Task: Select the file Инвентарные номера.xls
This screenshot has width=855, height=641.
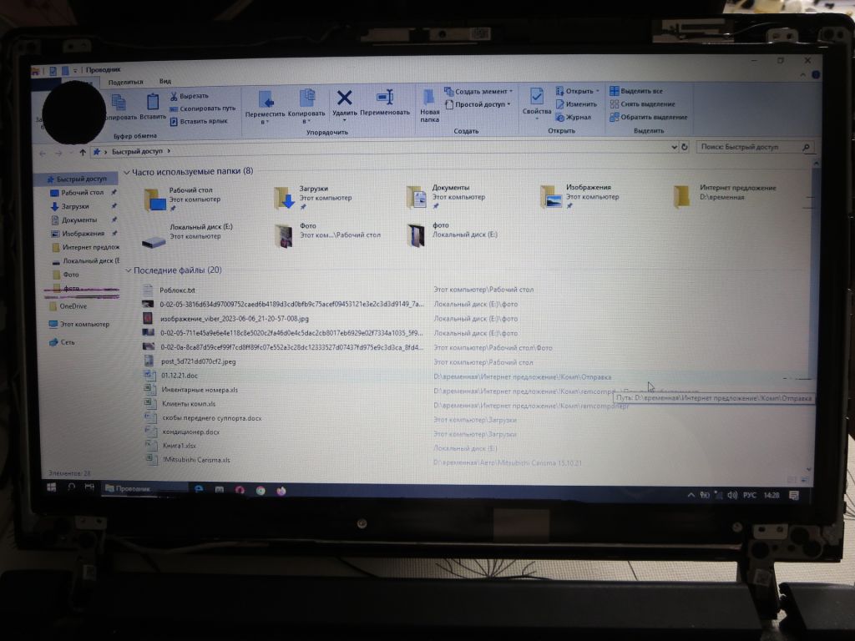Action: 199,390
